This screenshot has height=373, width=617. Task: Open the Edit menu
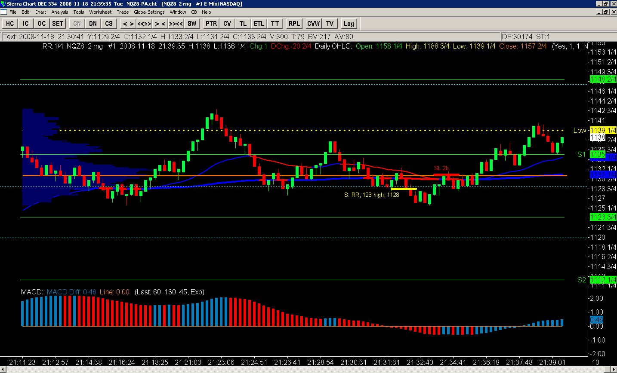click(x=25, y=12)
